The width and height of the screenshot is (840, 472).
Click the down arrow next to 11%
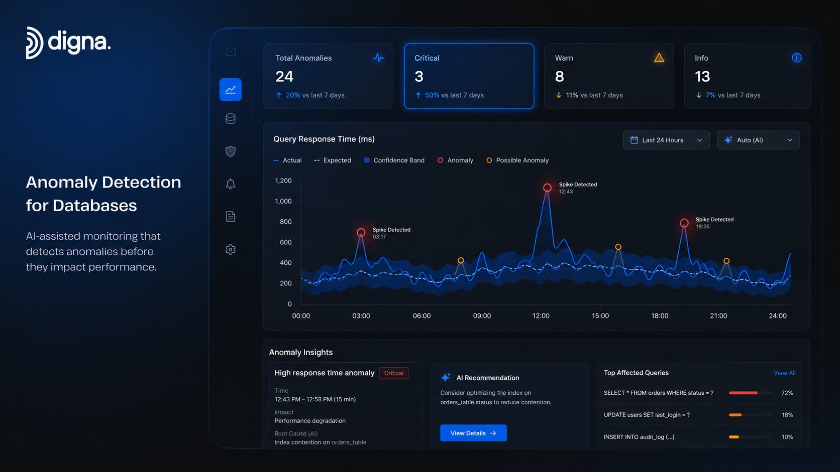(559, 95)
